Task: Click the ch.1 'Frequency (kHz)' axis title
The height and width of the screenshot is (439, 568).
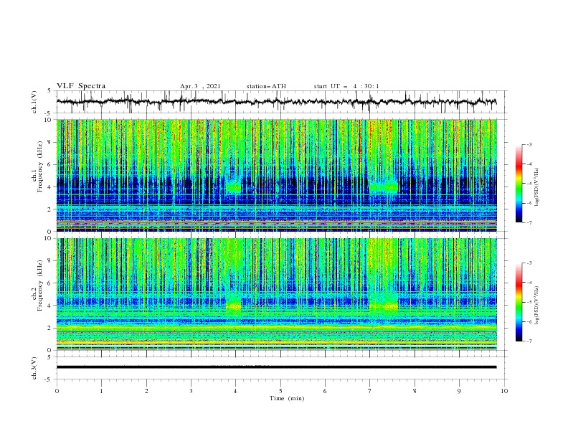Action: pyautogui.click(x=39, y=167)
